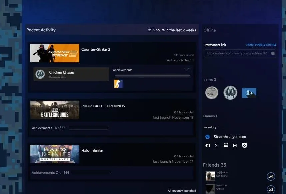Click the permanent link ID number
The height and width of the screenshot is (194, 286).
coord(261,45)
